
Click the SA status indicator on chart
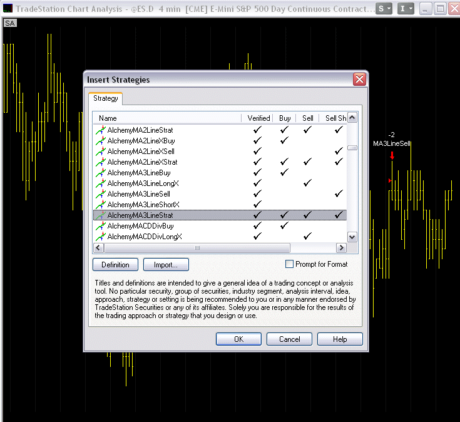tap(10, 23)
